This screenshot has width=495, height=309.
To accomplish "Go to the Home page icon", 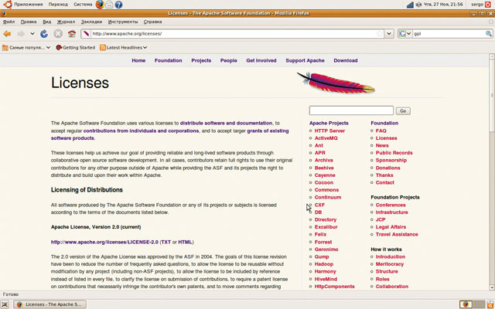I will tap(72, 34).
